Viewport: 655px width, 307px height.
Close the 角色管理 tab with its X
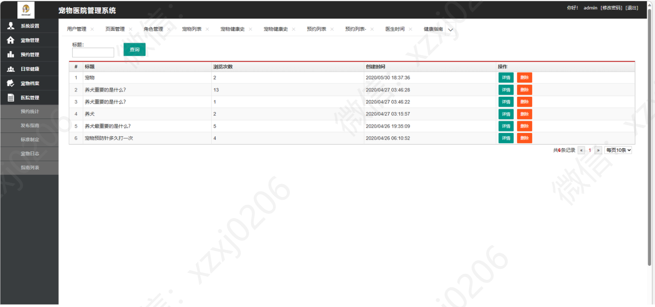point(169,29)
